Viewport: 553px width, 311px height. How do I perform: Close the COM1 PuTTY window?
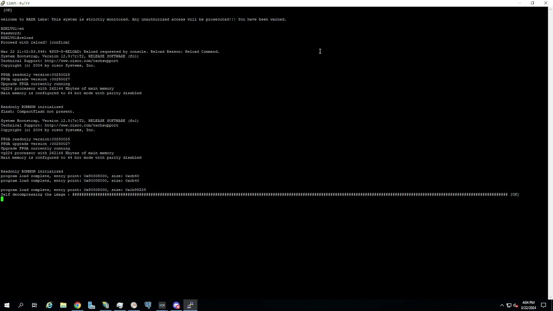[x=545, y=3]
